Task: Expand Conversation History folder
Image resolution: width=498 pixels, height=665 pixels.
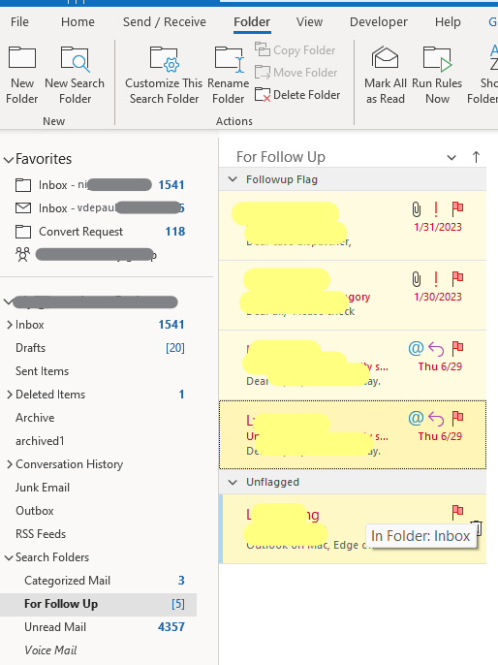Action: click(x=10, y=464)
